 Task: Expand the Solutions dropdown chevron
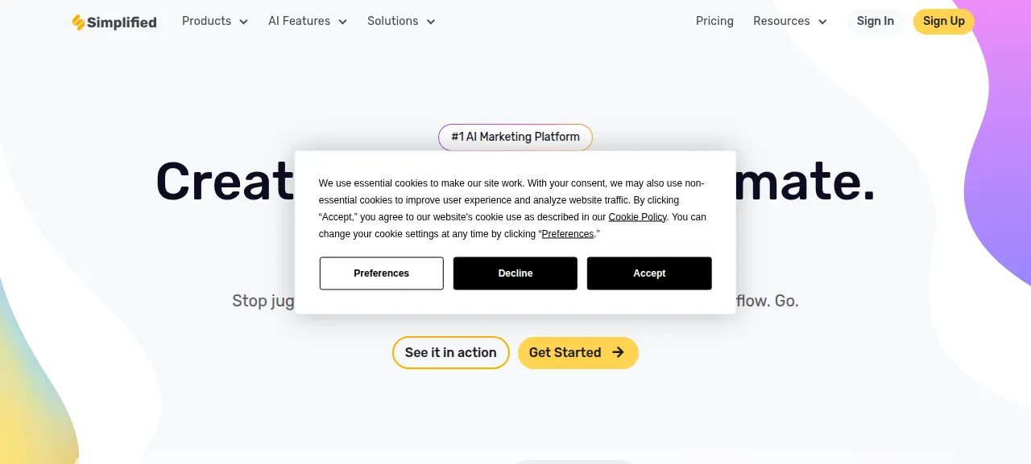tap(430, 22)
